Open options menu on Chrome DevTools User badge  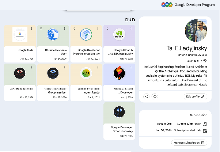click(x=65, y=28)
